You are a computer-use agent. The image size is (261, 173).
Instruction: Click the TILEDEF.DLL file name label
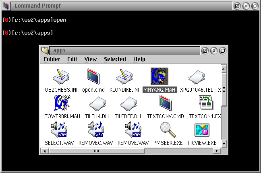128,116
